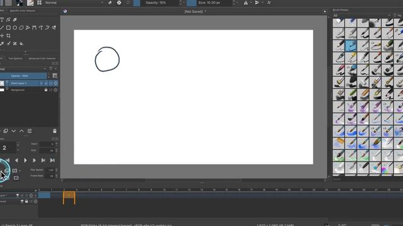
Task: Select the Bezier Curve tool
Action: point(34,28)
